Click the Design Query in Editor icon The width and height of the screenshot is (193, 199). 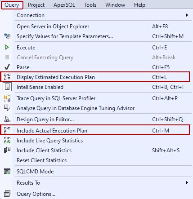click(7, 119)
